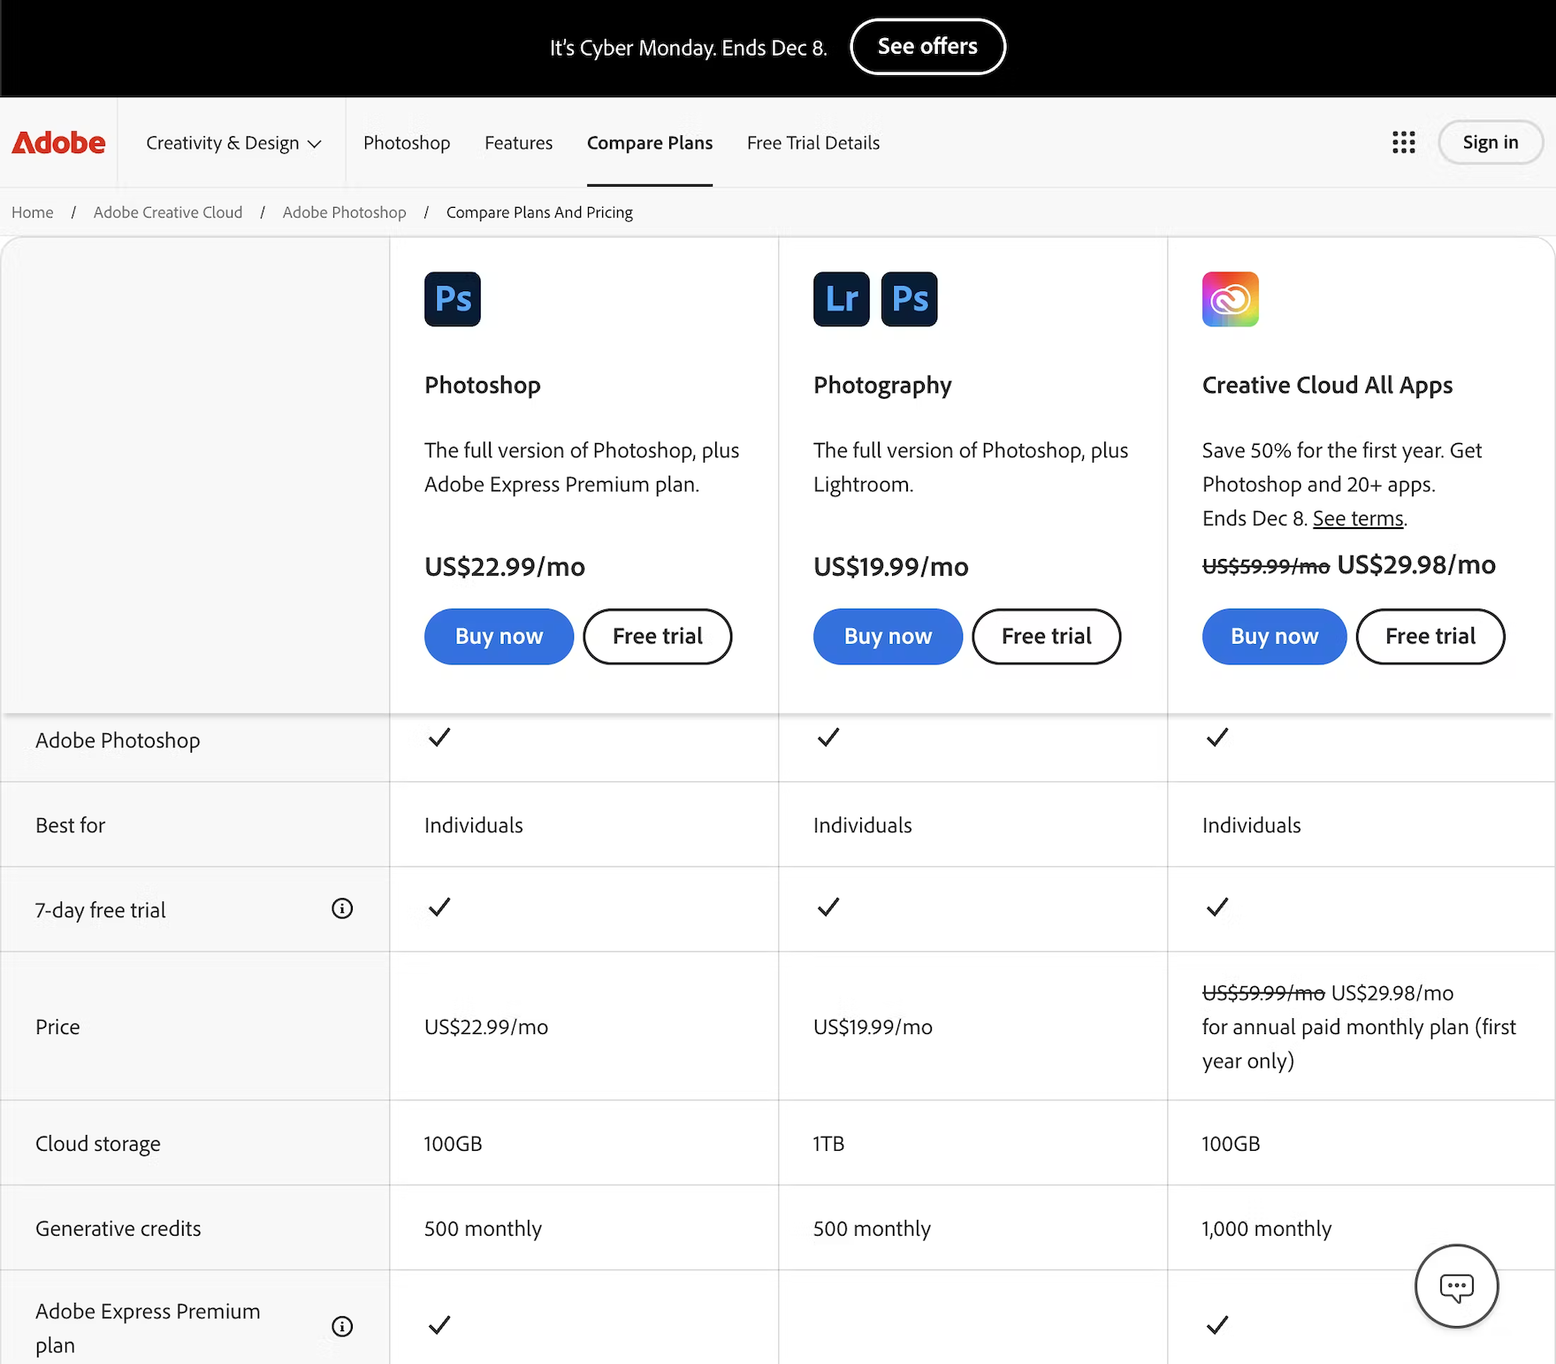The height and width of the screenshot is (1364, 1556).
Task: Click Sign in button
Action: tap(1490, 142)
